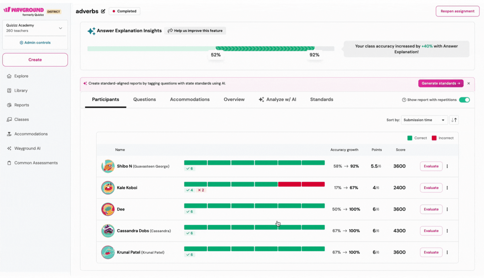Open Admin controls link
Image resolution: width=484 pixels, height=278 pixels.
point(35,43)
